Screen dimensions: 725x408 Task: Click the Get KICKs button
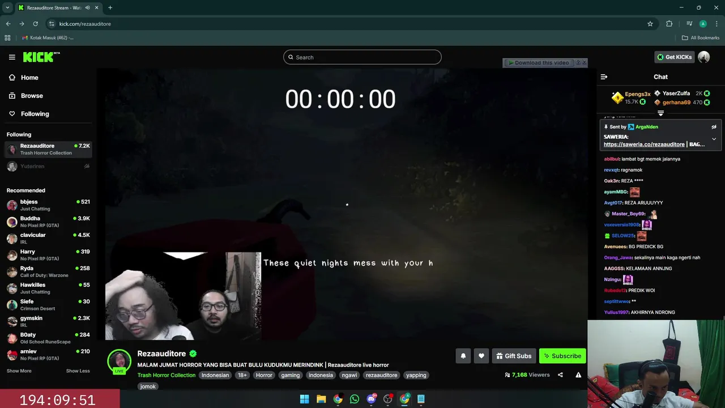coord(675,57)
